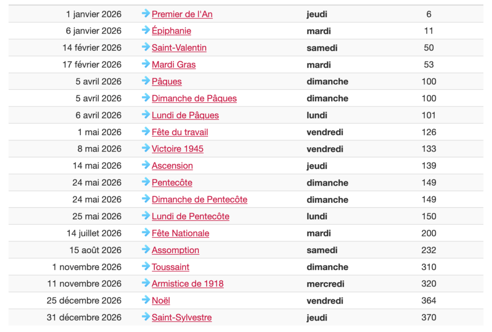Select the date 14 juillet 2026

tap(94, 233)
